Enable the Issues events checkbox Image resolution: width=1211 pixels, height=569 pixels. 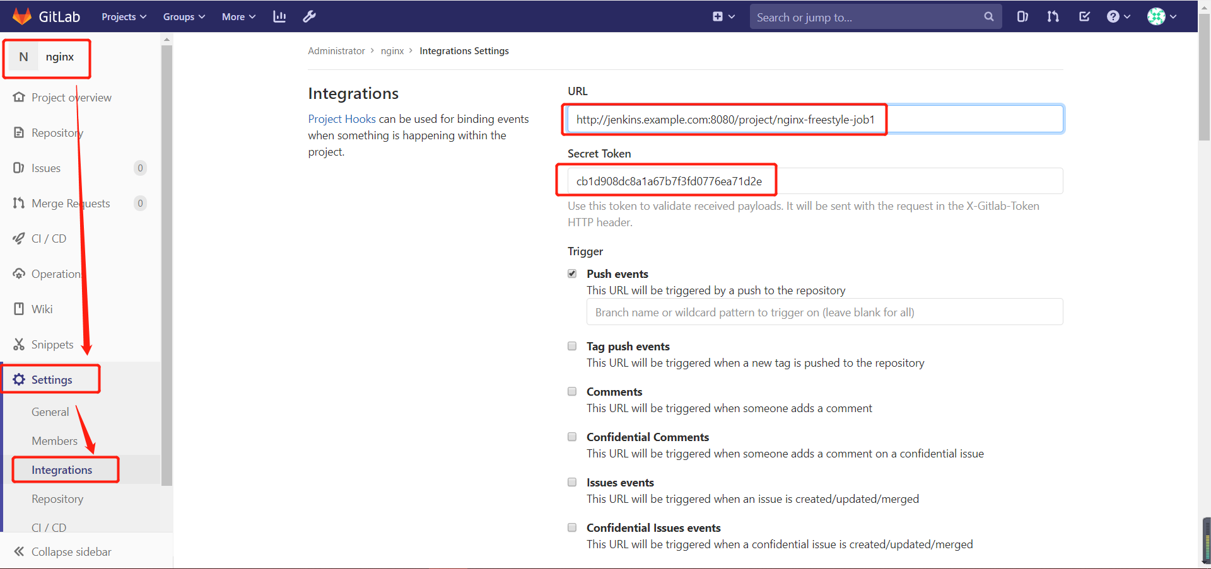pos(572,482)
